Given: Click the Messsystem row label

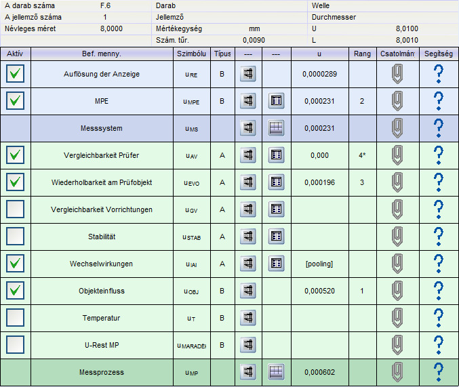Looking at the screenshot, I should point(102,128).
